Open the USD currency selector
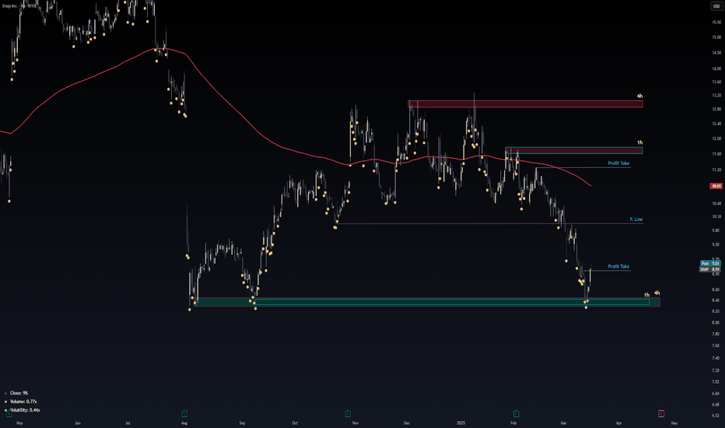The height and width of the screenshot is (428, 725). [716, 6]
